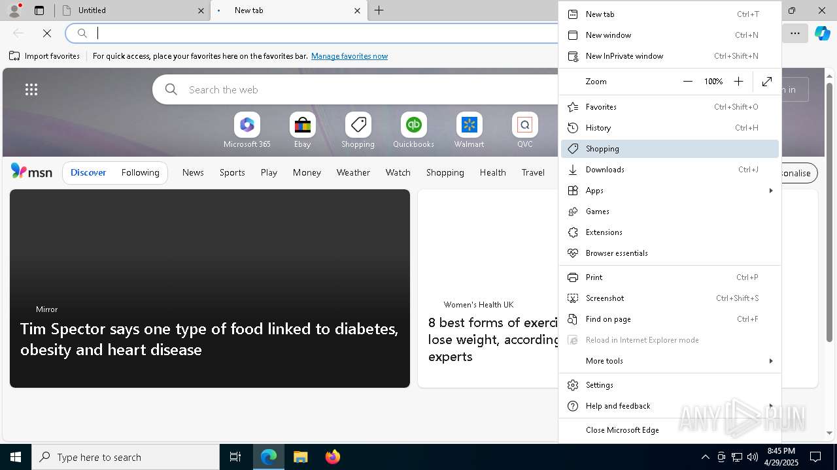Open a New InPrivate window
The width and height of the screenshot is (837, 470).
click(670, 56)
